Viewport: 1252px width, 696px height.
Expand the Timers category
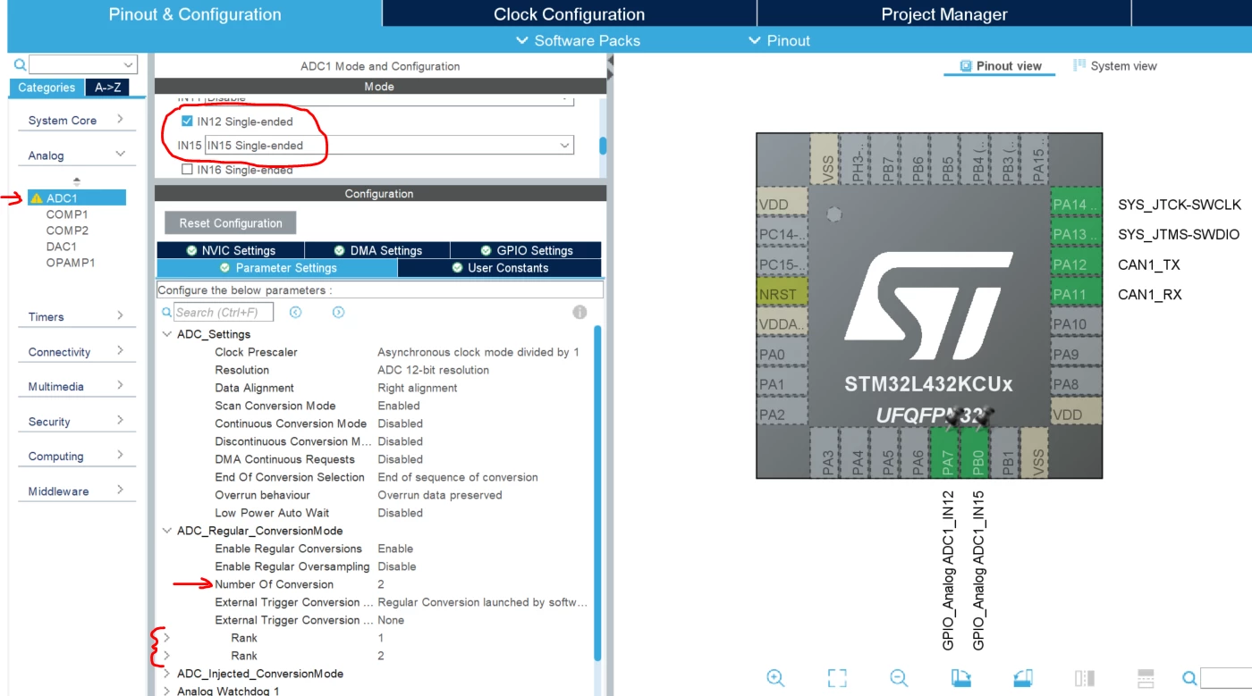tap(120, 316)
